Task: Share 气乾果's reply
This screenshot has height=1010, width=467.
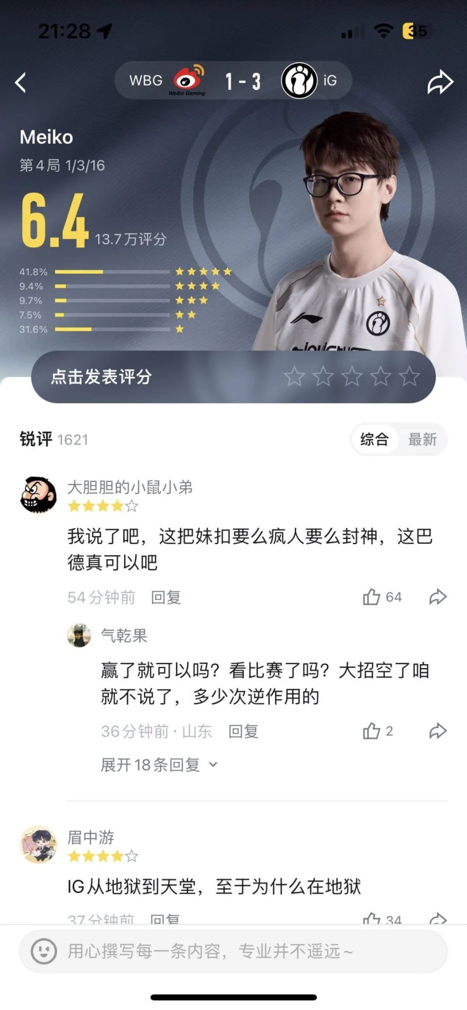Action: point(438,730)
